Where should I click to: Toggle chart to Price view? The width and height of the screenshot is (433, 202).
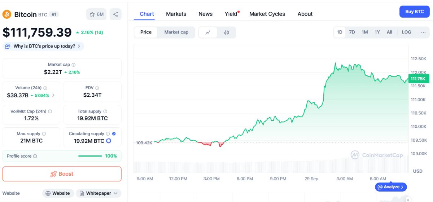point(146,32)
